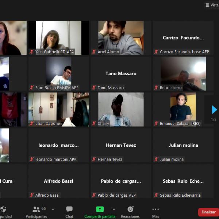Click Lilian Capone's video tile
219x219 pixels.
pos(58,108)
